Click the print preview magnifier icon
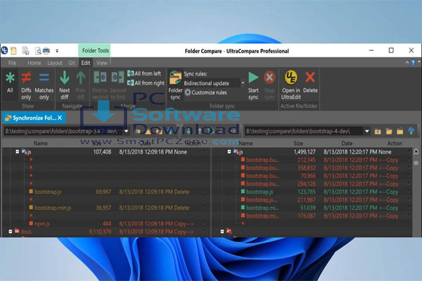The image size is (422, 281). [x=38, y=50]
